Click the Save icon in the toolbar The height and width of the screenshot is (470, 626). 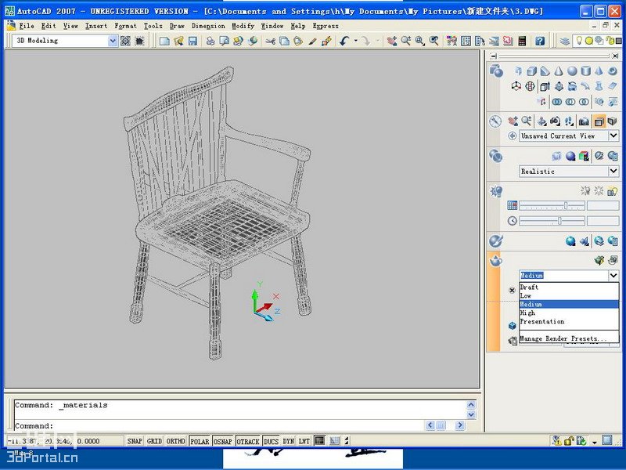(x=192, y=41)
